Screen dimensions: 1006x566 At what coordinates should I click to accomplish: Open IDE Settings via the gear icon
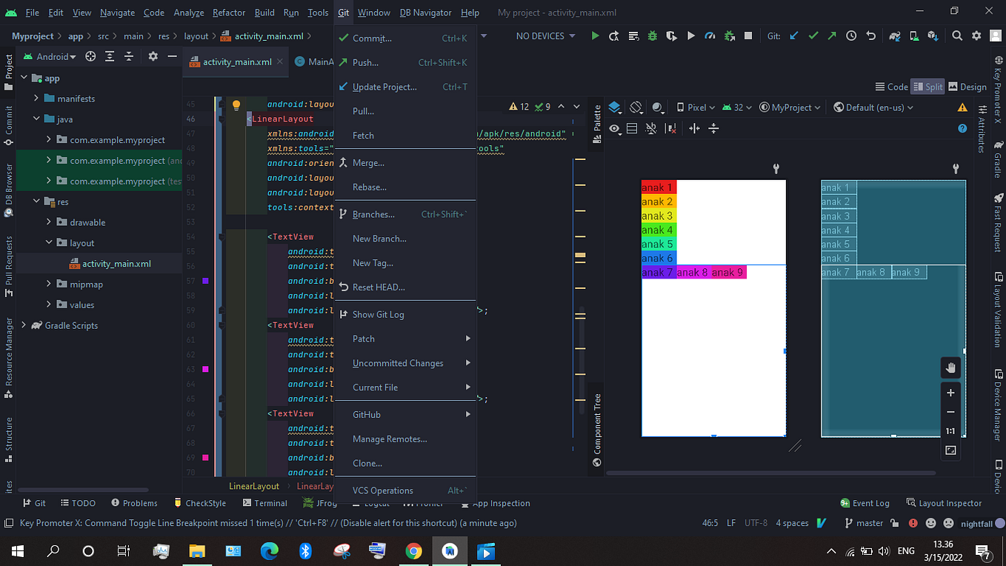click(x=976, y=35)
